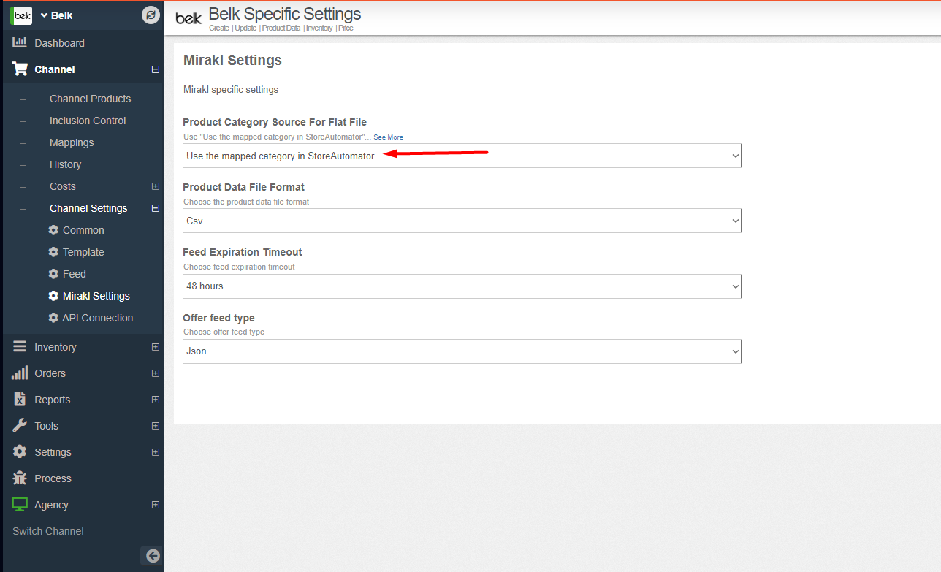Expand the Costs submenu
941x572 pixels.
click(x=155, y=186)
